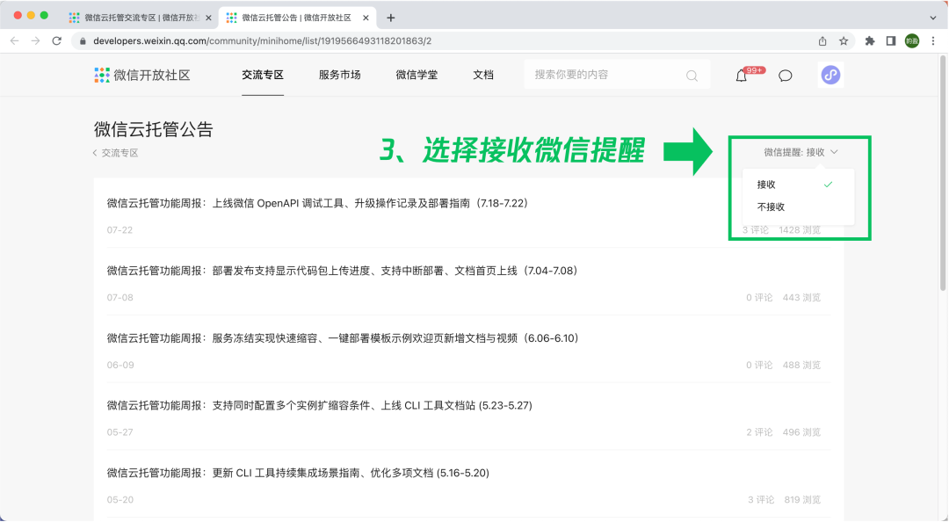Open the 6.06-6.10 weekly report post

[343, 338]
